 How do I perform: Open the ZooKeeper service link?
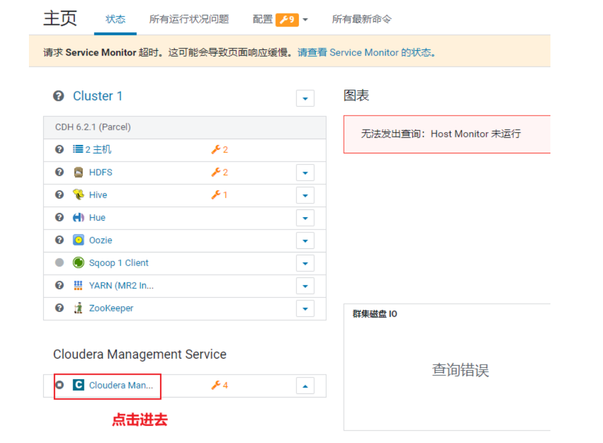click(x=111, y=308)
